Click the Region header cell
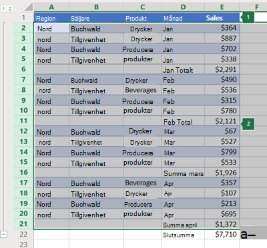 [51, 18]
